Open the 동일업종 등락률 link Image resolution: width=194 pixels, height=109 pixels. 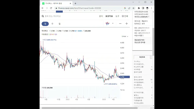tap(140, 42)
